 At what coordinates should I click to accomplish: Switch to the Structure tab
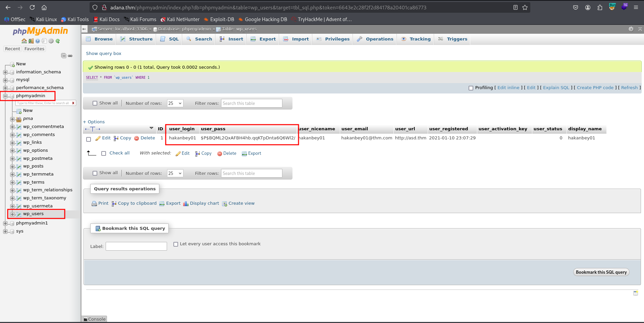point(137,39)
